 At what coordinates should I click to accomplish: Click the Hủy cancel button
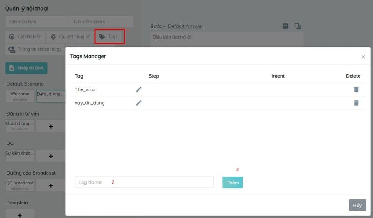coord(357,205)
